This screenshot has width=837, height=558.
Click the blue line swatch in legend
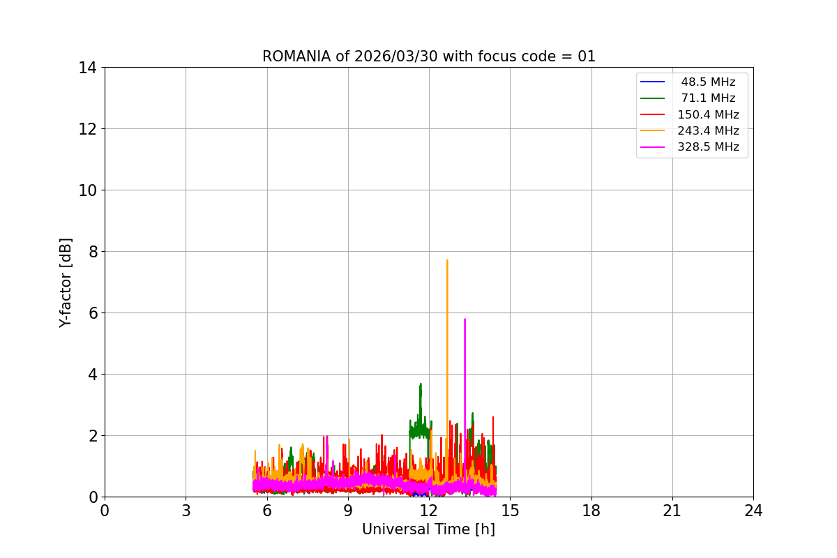click(653, 82)
